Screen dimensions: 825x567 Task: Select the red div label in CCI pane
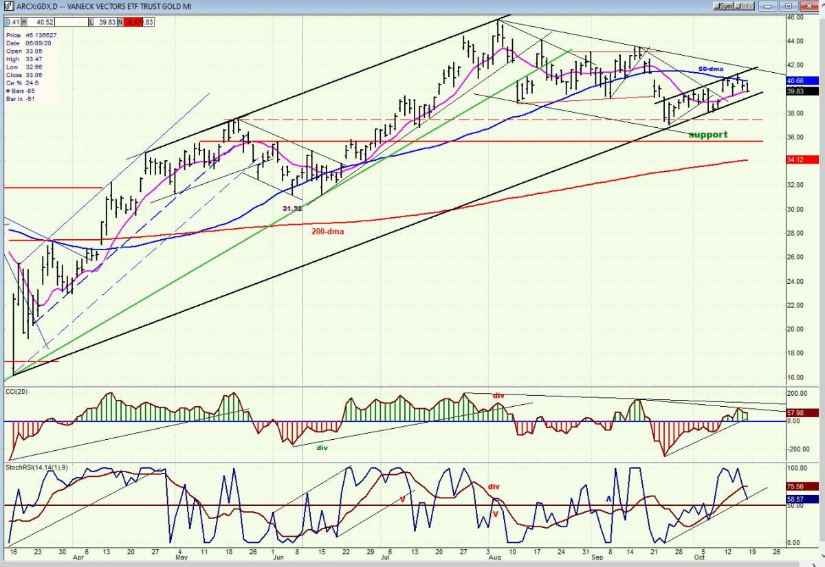pos(498,395)
